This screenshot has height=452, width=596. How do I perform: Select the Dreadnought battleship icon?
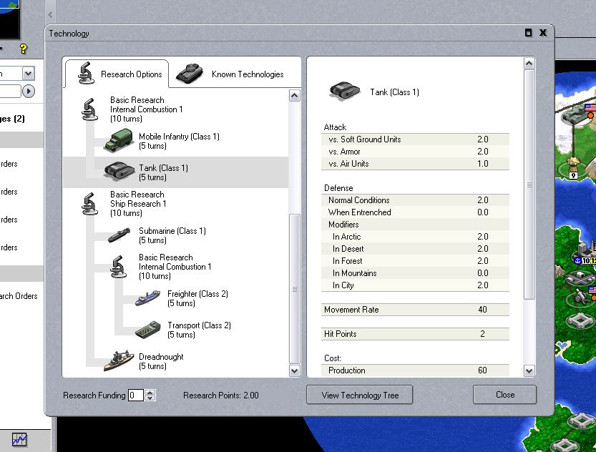tap(118, 361)
